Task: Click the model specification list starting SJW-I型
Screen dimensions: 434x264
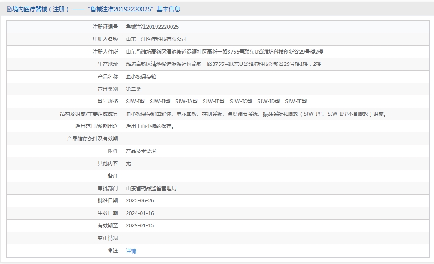Action: click(x=216, y=101)
